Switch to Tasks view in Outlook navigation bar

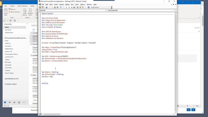pos(19,102)
